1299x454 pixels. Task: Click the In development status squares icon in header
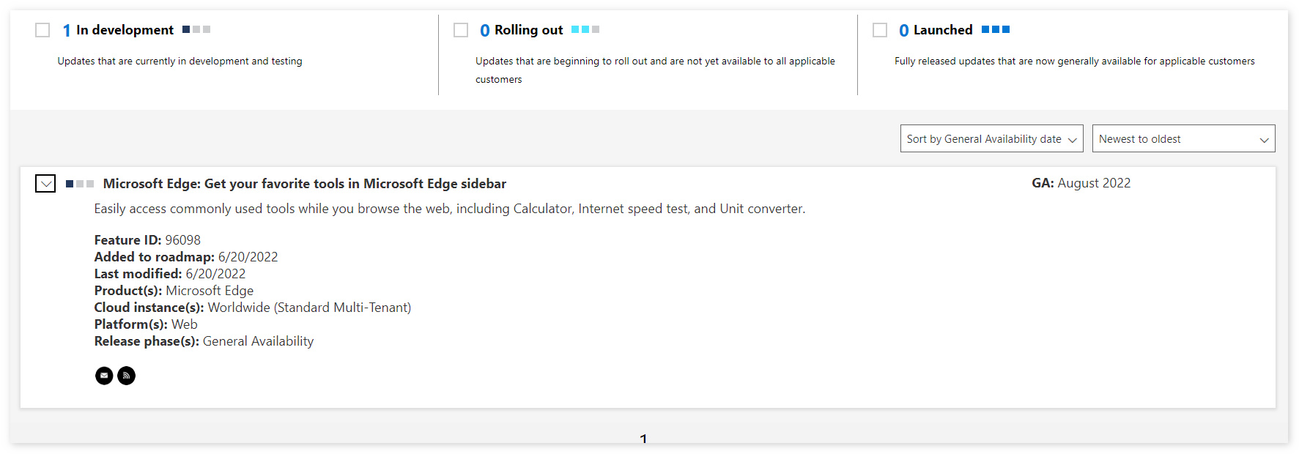[196, 29]
